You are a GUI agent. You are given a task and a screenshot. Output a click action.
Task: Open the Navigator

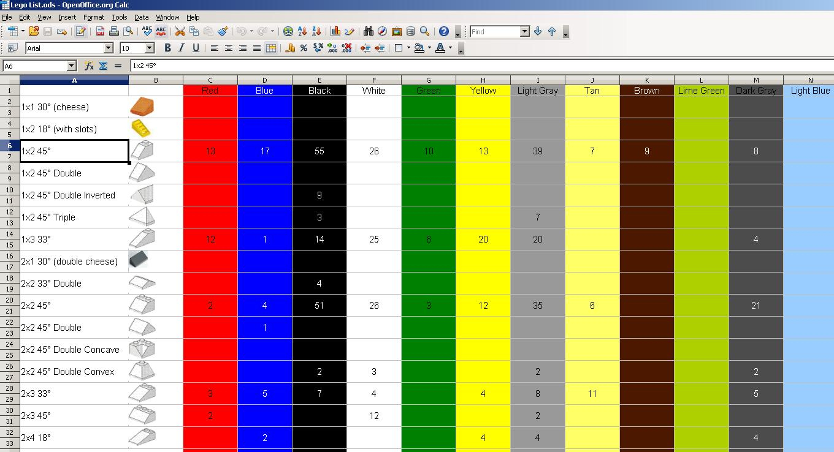point(382,31)
